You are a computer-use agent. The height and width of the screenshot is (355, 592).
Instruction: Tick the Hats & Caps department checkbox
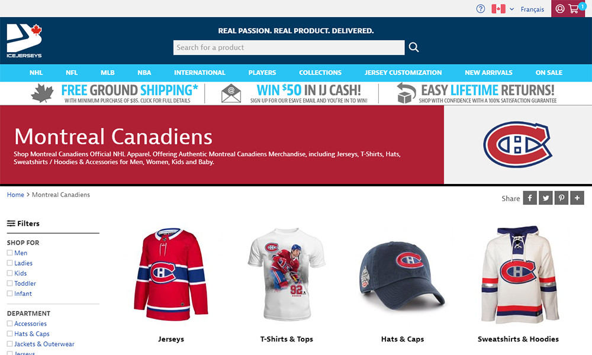[9, 334]
